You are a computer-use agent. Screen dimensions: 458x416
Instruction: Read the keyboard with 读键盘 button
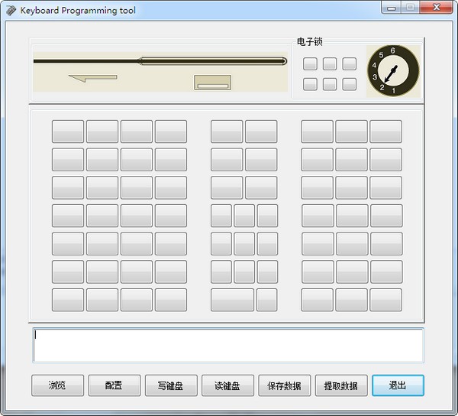click(227, 385)
